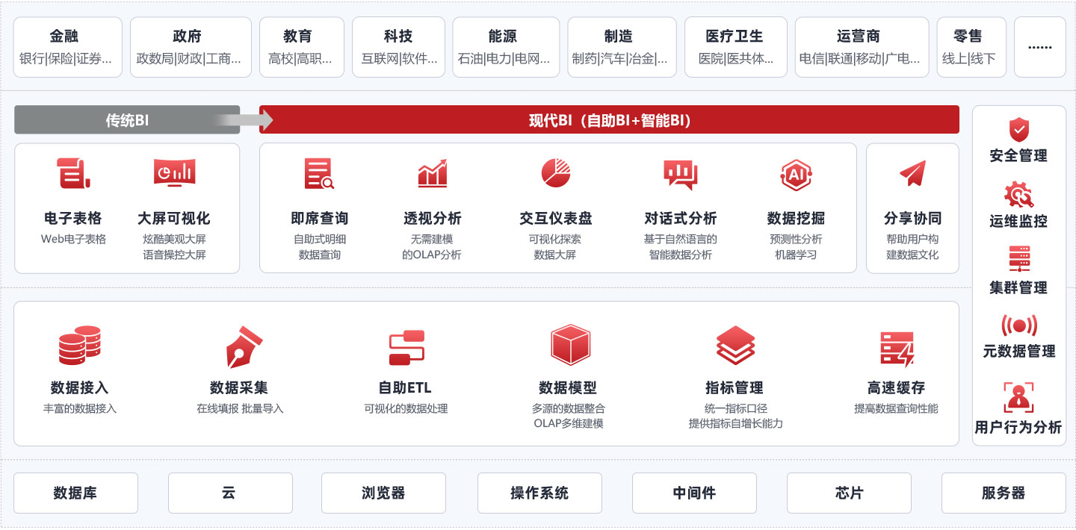Open the 数据库 infrastructure item
Screen dimensions: 1076x530
[x=75, y=493]
